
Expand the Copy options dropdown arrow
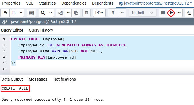coord(68,13)
